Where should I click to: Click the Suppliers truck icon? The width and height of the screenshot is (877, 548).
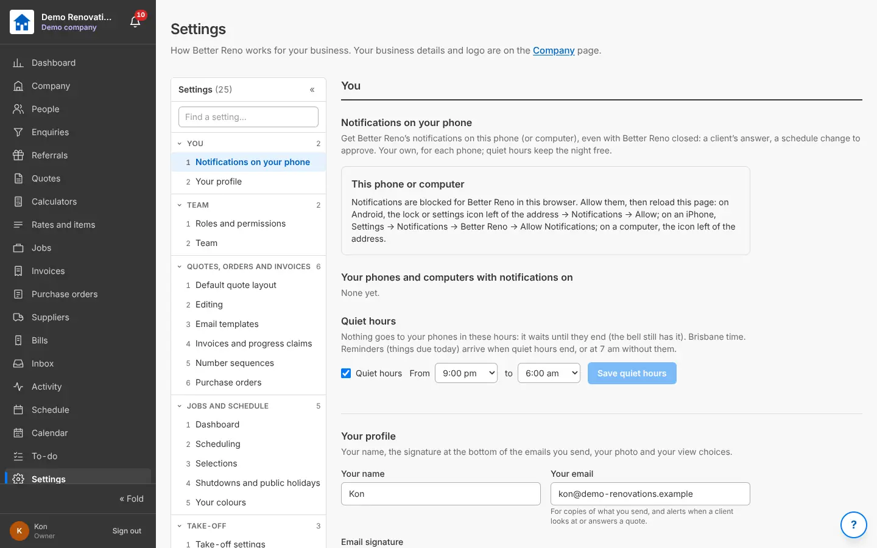coord(18,317)
